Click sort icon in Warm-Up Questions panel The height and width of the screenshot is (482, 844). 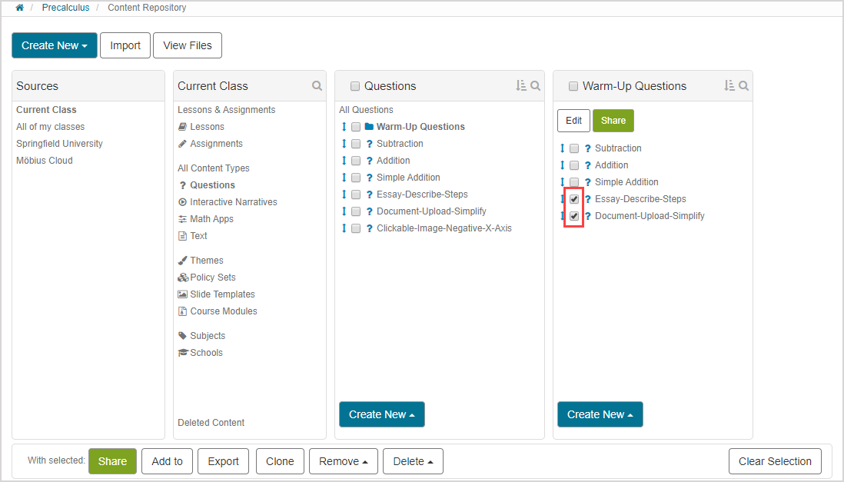coord(729,86)
